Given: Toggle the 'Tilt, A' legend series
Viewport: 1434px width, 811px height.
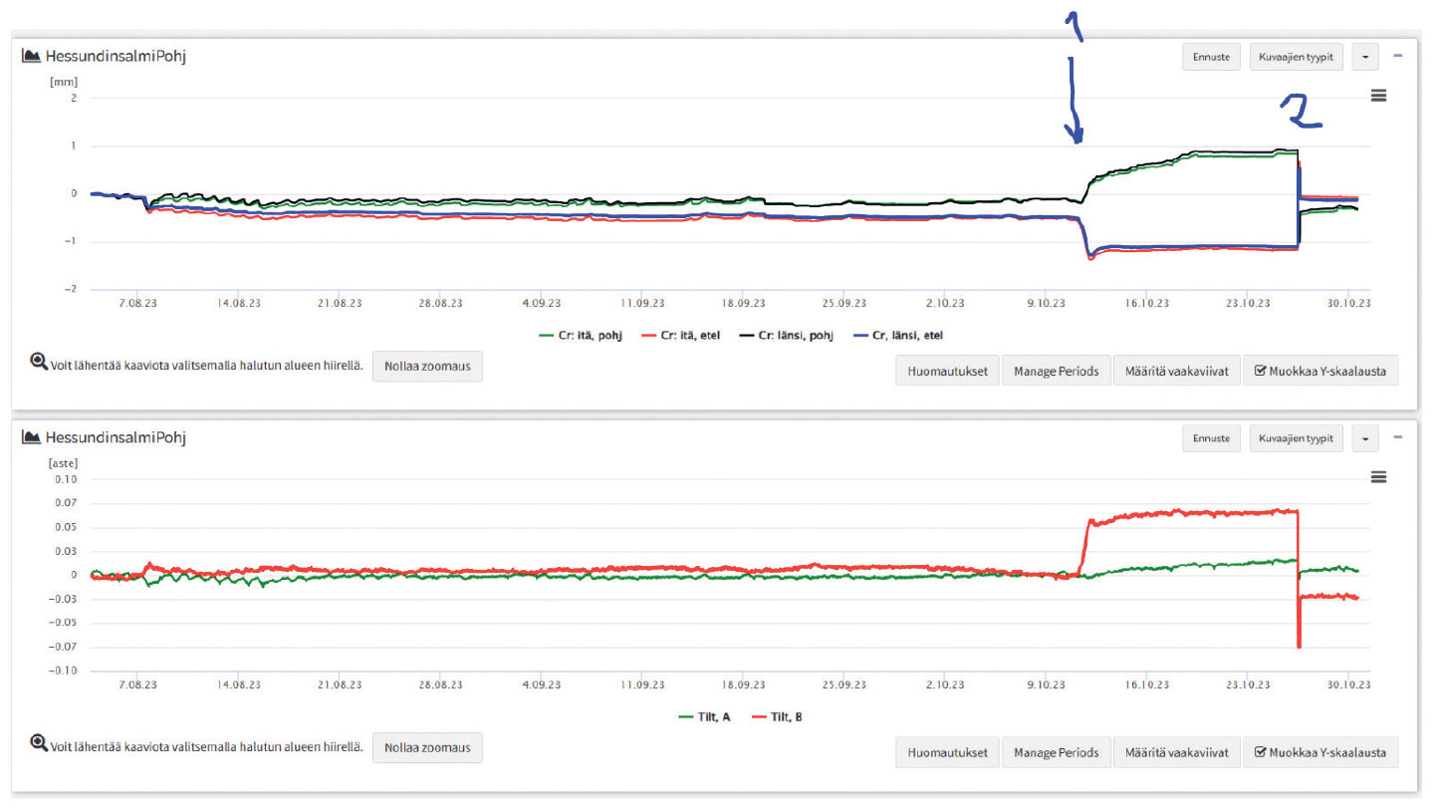Looking at the screenshot, I should (704, 716).
